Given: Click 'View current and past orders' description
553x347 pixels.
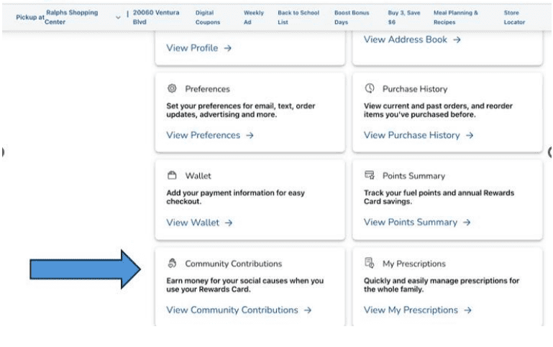Looking at the screenshot, I should (x=438, y=110).
